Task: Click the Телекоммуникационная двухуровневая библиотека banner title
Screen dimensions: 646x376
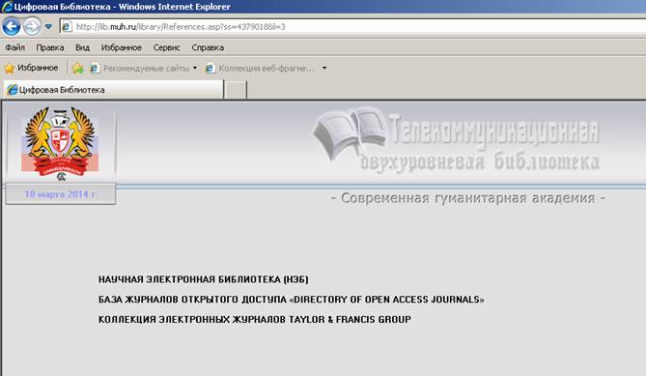Action: [x=480, y=142]
